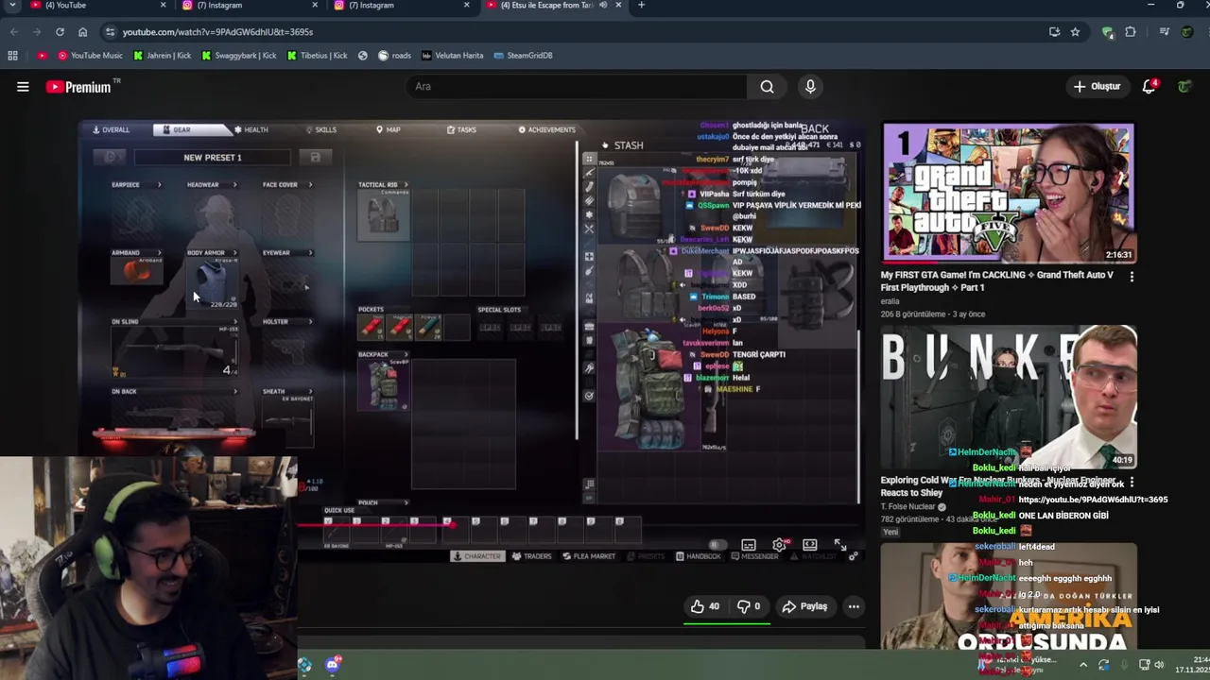
Task: Open the TASKS tab
Action: click(x=461, y=129)
